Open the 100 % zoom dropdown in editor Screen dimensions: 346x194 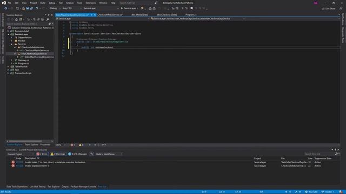[61, 145]
